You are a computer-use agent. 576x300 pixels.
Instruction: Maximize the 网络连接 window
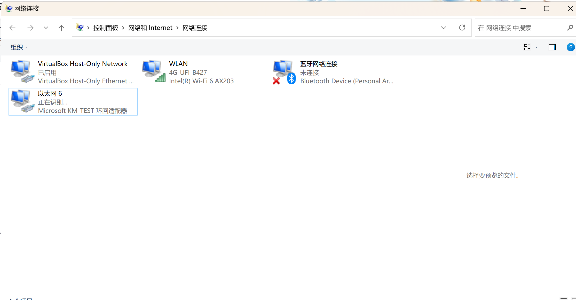[x=547, y=9]
